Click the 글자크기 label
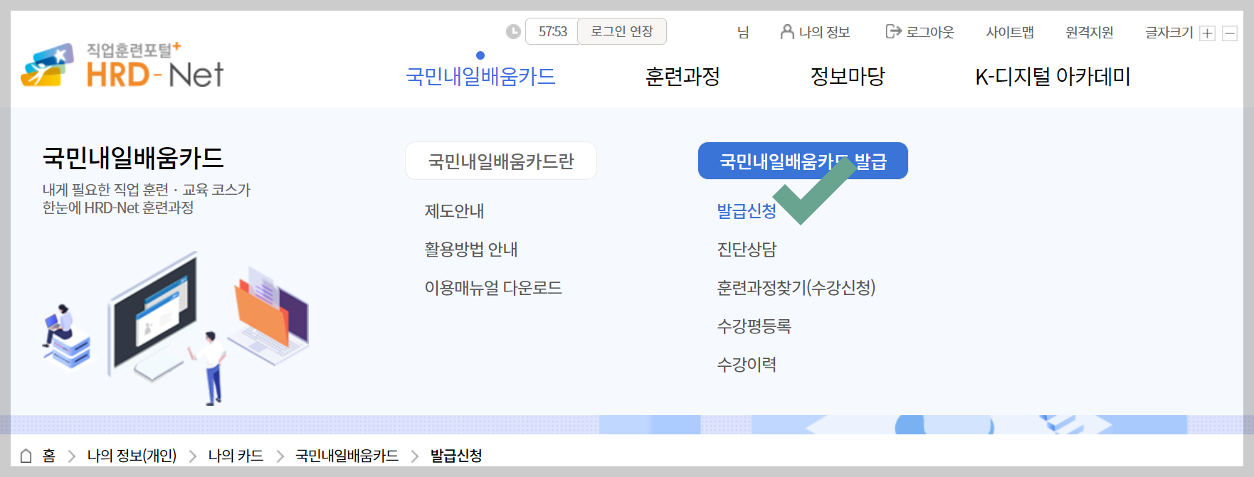The width and height of the screenshot is (1254, 477). (1169, 32)
